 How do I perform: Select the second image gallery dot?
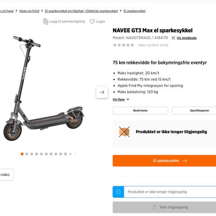point(27,154)
